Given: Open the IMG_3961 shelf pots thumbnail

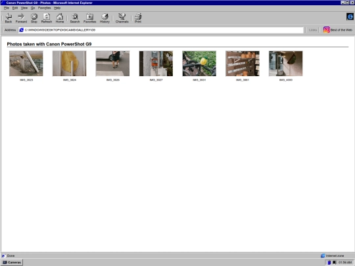Looking at the screenshot, I should [243, 64].
